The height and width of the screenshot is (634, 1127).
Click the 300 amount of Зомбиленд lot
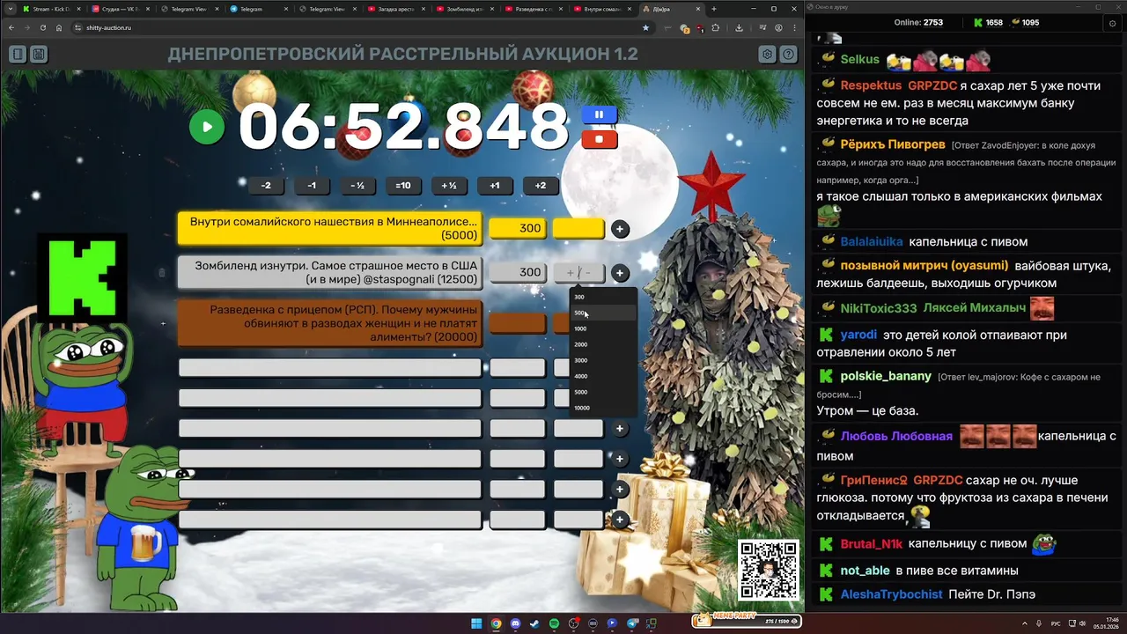coord(517,273)
